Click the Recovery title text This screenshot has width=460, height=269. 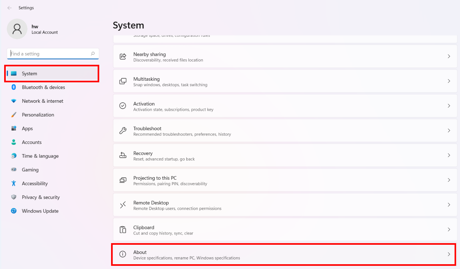click(143, 153)
